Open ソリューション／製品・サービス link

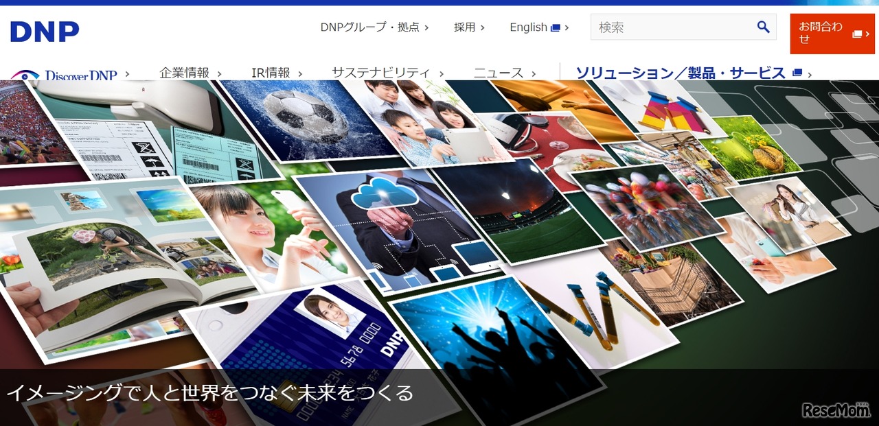tap(680, 73)
